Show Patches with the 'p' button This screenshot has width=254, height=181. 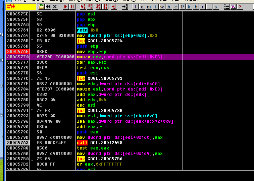pyautogui.click(x=182, y=7)
